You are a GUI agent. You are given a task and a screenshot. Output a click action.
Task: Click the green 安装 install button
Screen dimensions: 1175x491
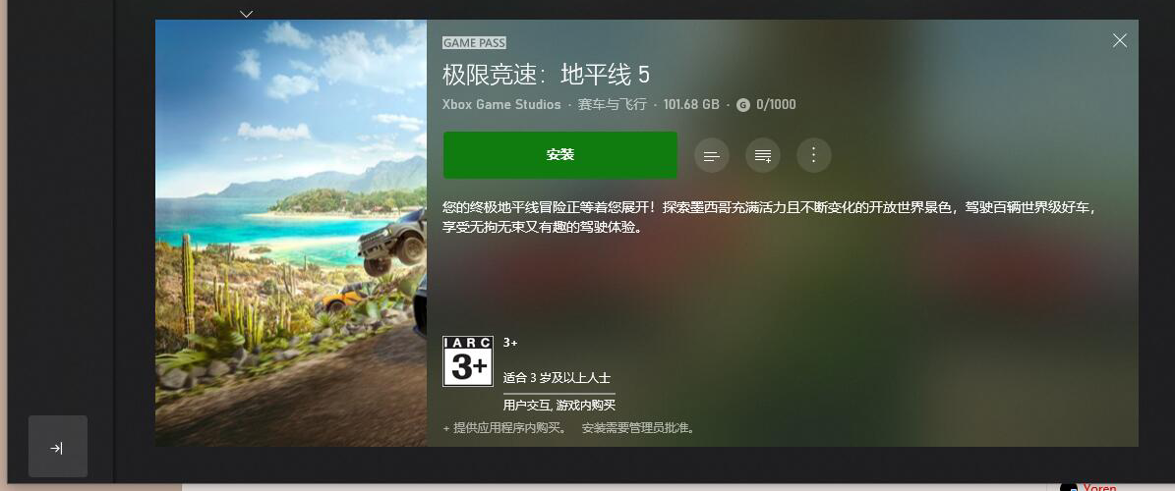click(560, 155)
